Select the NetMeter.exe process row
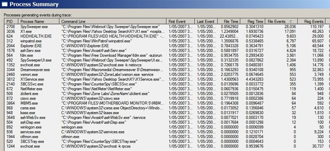This screenshot has height=151, width=330. point(167,89)
